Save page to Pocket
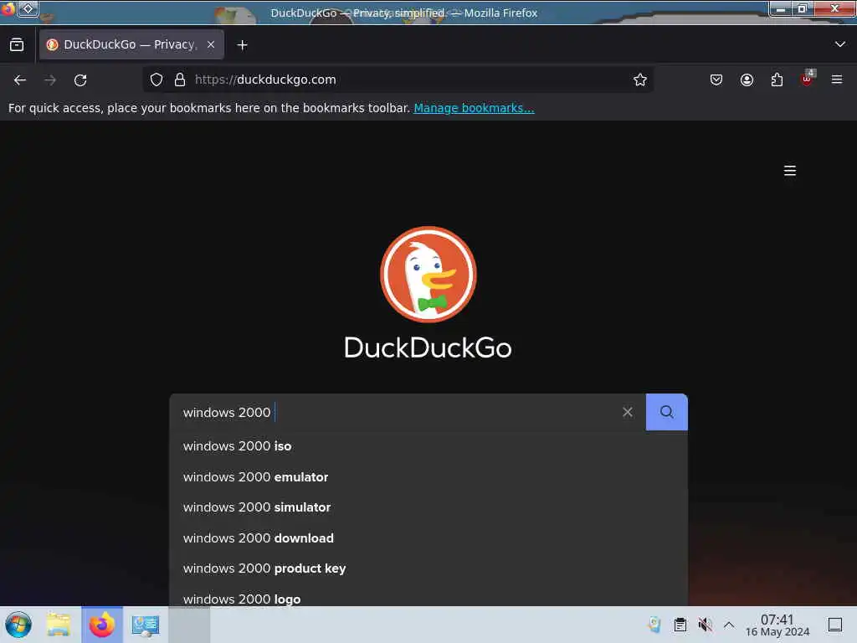The height and width of the screenshot is (643, 857). click(716, 80)
